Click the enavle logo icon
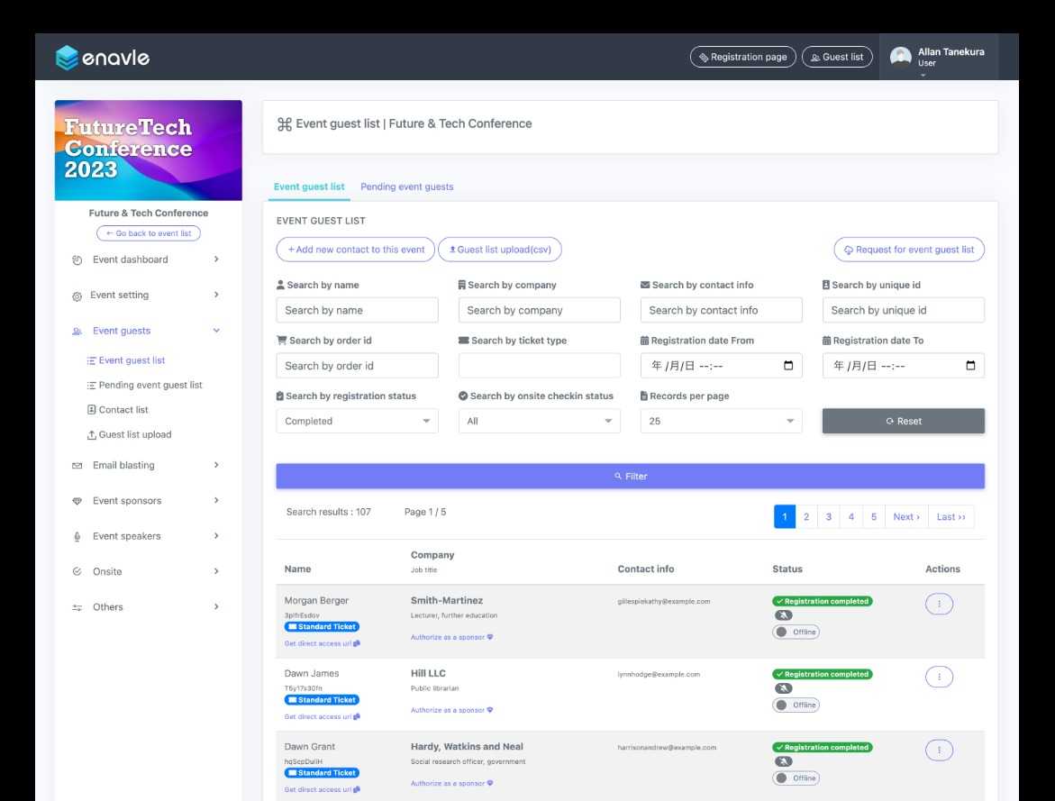The height and width of the screenshot is (801, 1055). pyautogui.click(x=67, y=58)
